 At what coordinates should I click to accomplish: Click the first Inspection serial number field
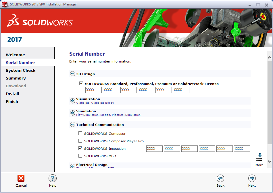point(154,149)
